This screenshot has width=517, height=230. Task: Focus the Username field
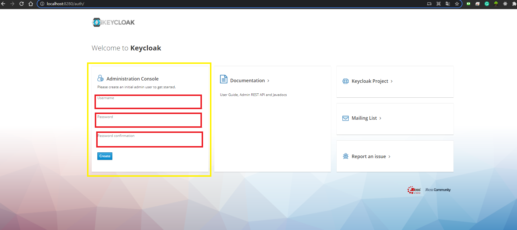(148, 102)
